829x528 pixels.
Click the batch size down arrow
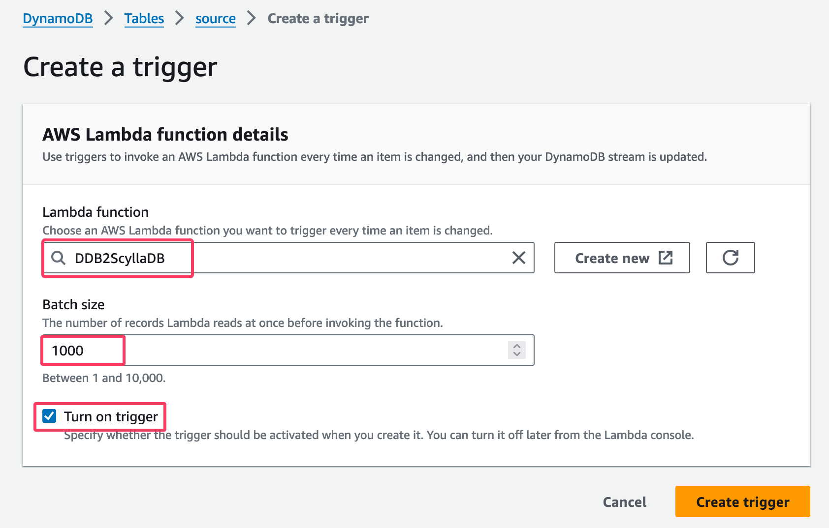516,354
